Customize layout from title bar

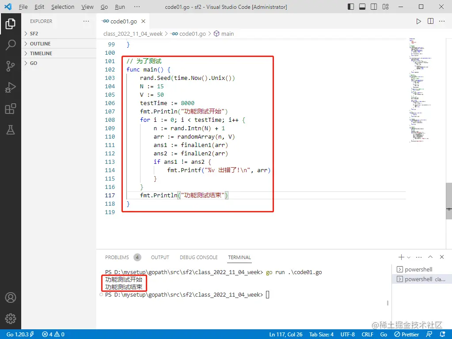click(385, 7)
